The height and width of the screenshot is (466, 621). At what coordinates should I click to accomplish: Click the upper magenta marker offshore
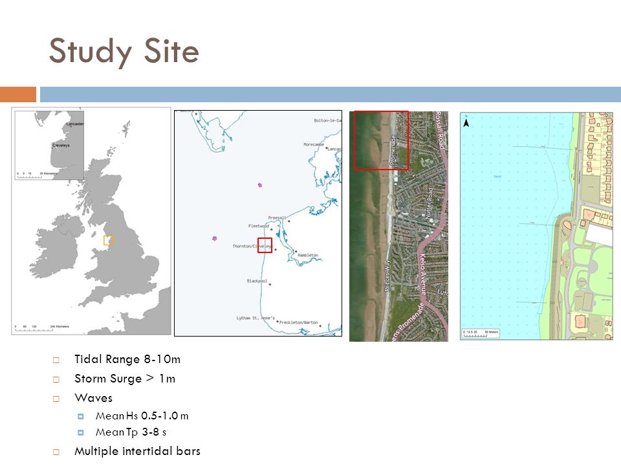coord(260,185)
